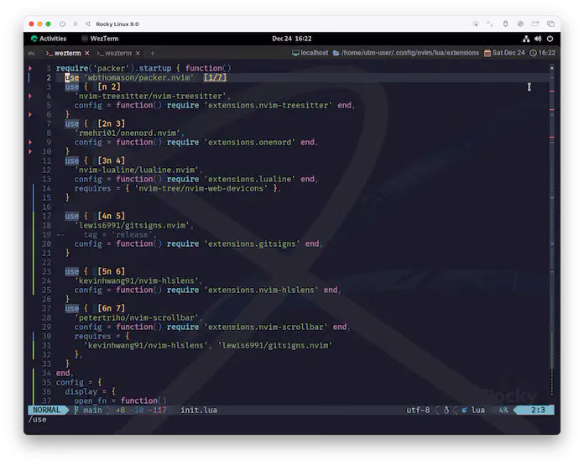Click the 4% progress indicator

[503, 410]
